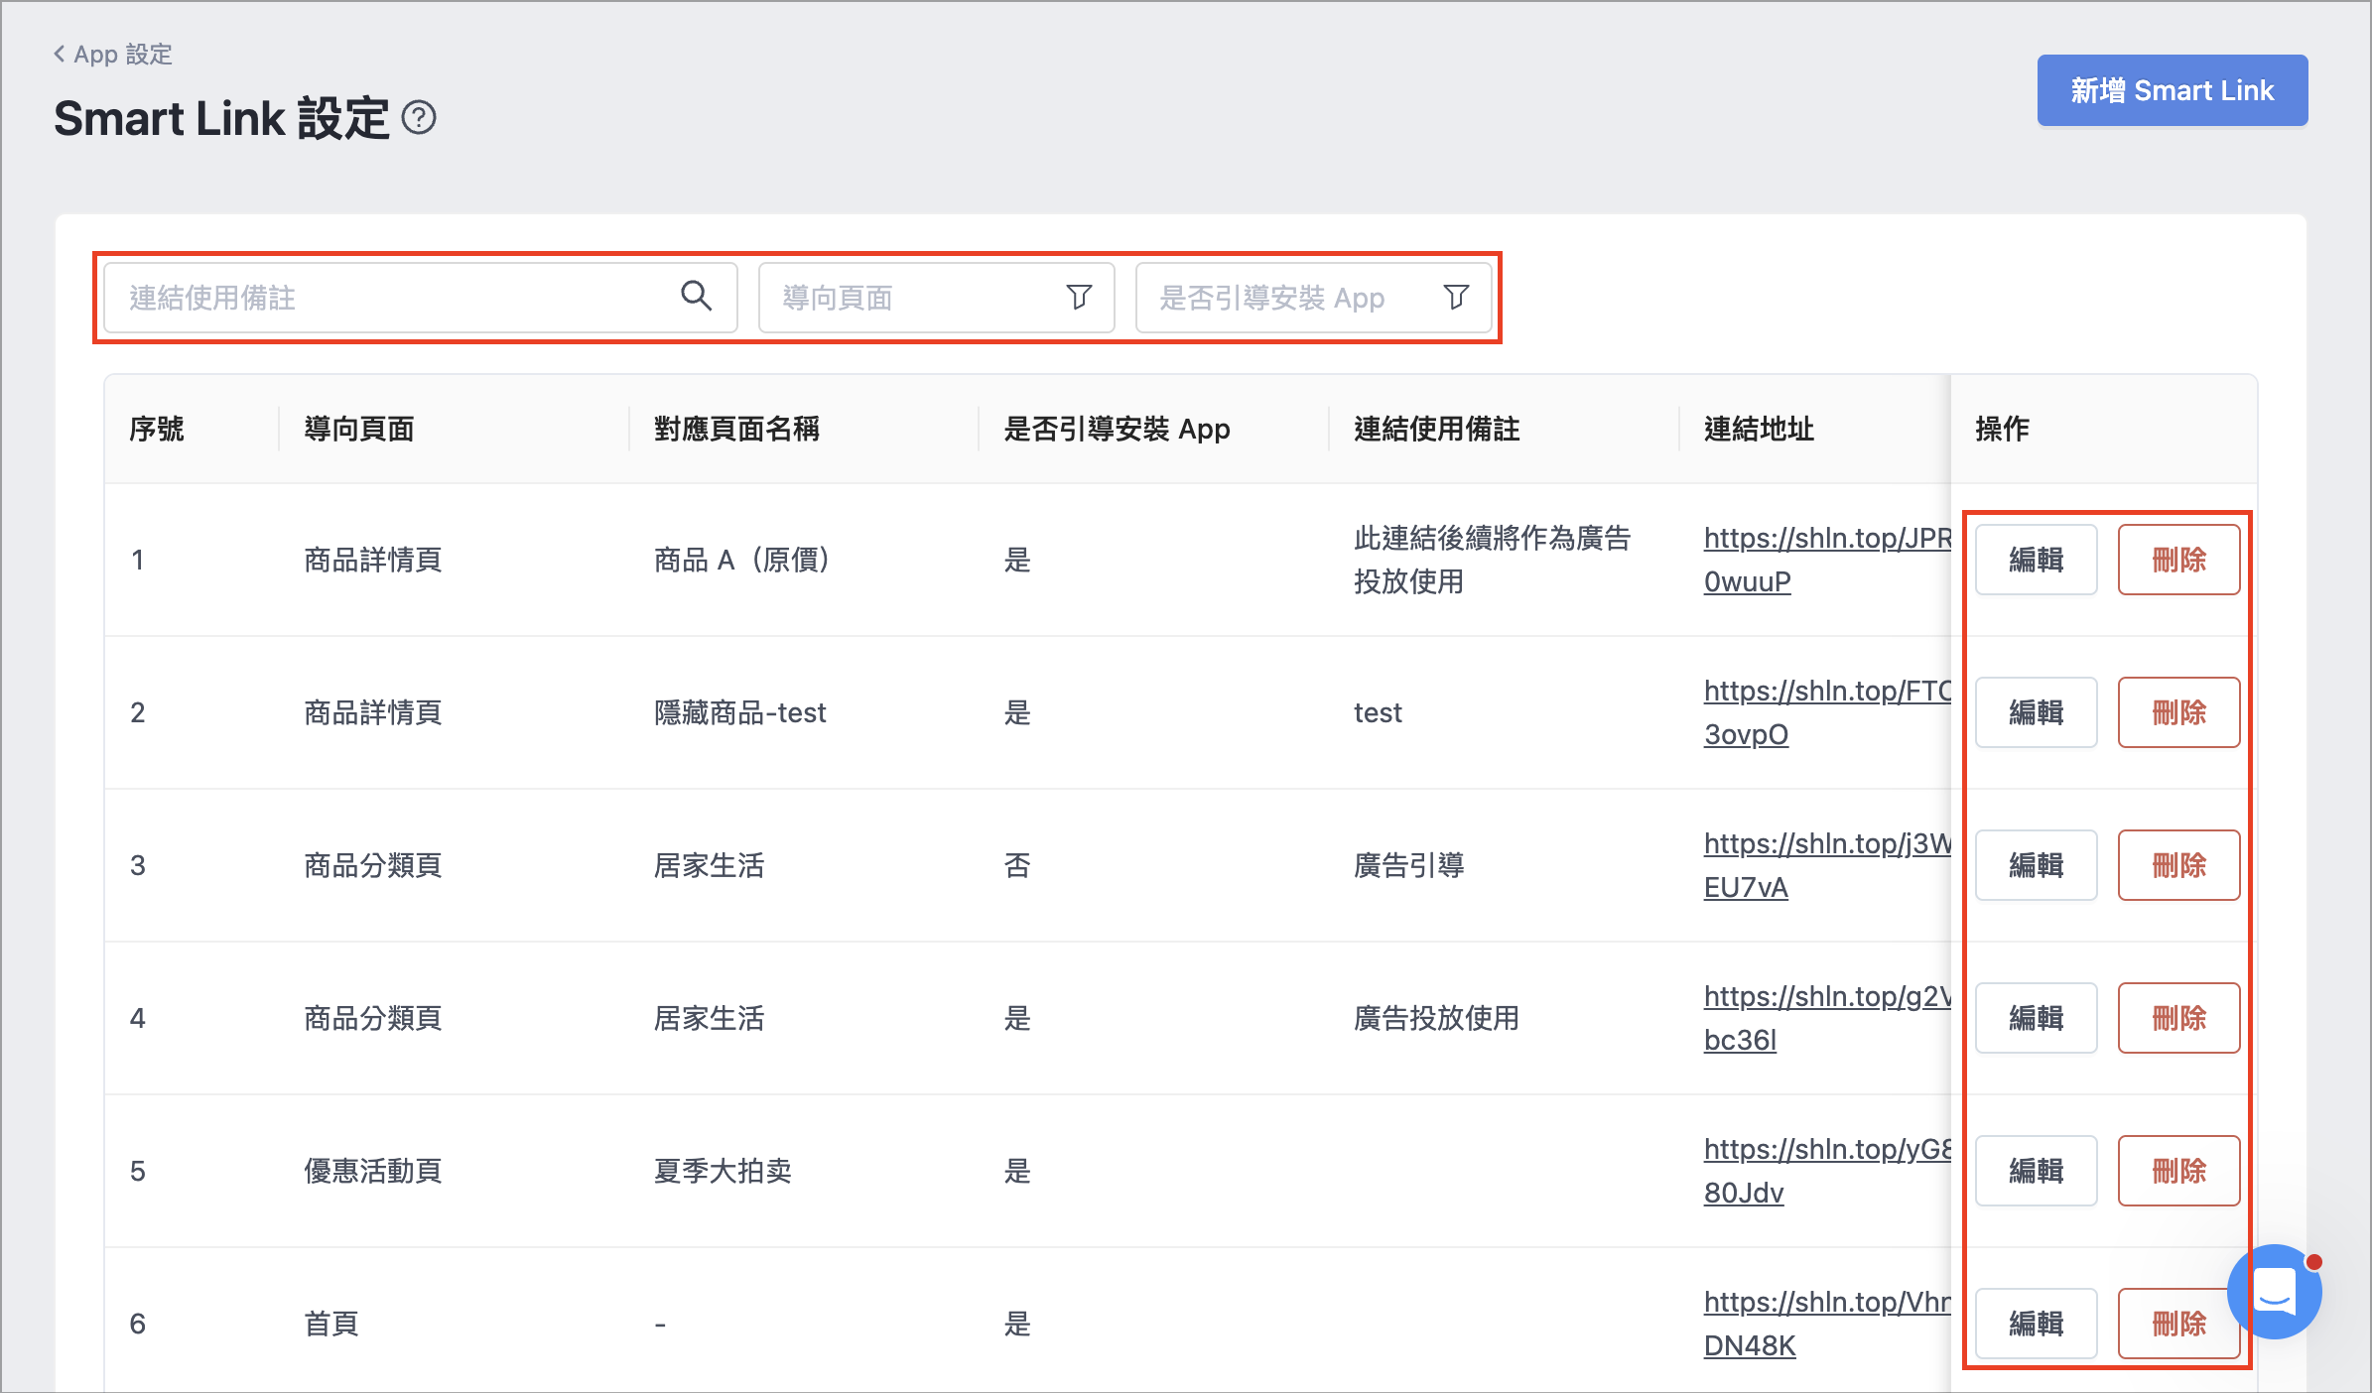Viewport: 2372px width, 1393px height.
Task: Click the 導向頁面 column header
Action: coord(359,429)
